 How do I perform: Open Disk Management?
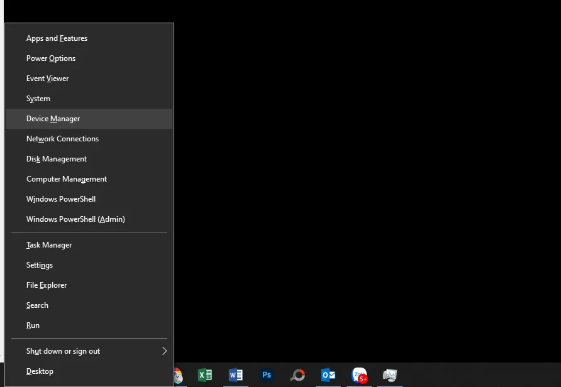57,159
